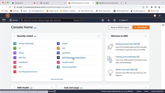Click Info next to Recently visited
165x93 pixels.
coord(35,36)
